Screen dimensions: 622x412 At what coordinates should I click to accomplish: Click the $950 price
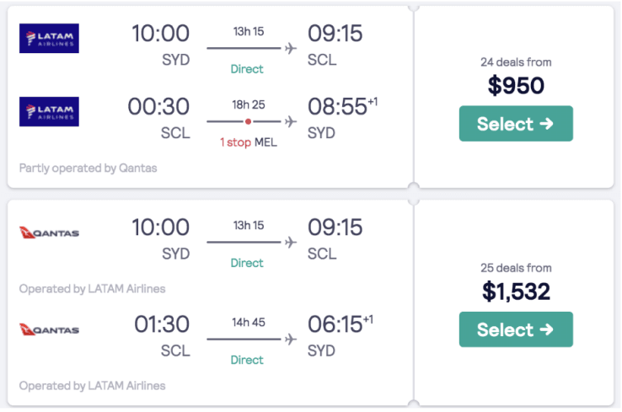click(x=516, y=86)
